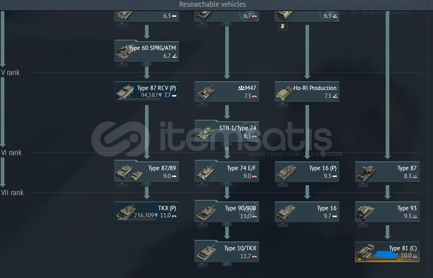
Task: Click the Researchable vehicles header
Action: click(213, 4)
